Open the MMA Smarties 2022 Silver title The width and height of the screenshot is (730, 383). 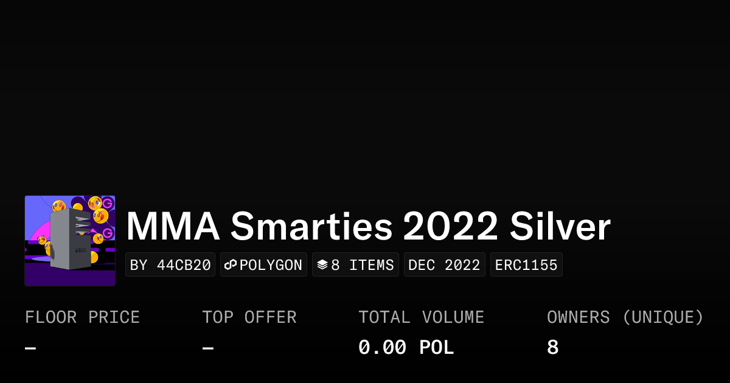tap(368, 227)
